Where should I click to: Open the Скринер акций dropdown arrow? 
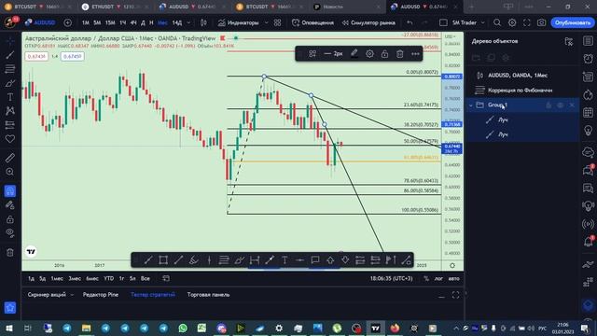(x=72, y=295)
